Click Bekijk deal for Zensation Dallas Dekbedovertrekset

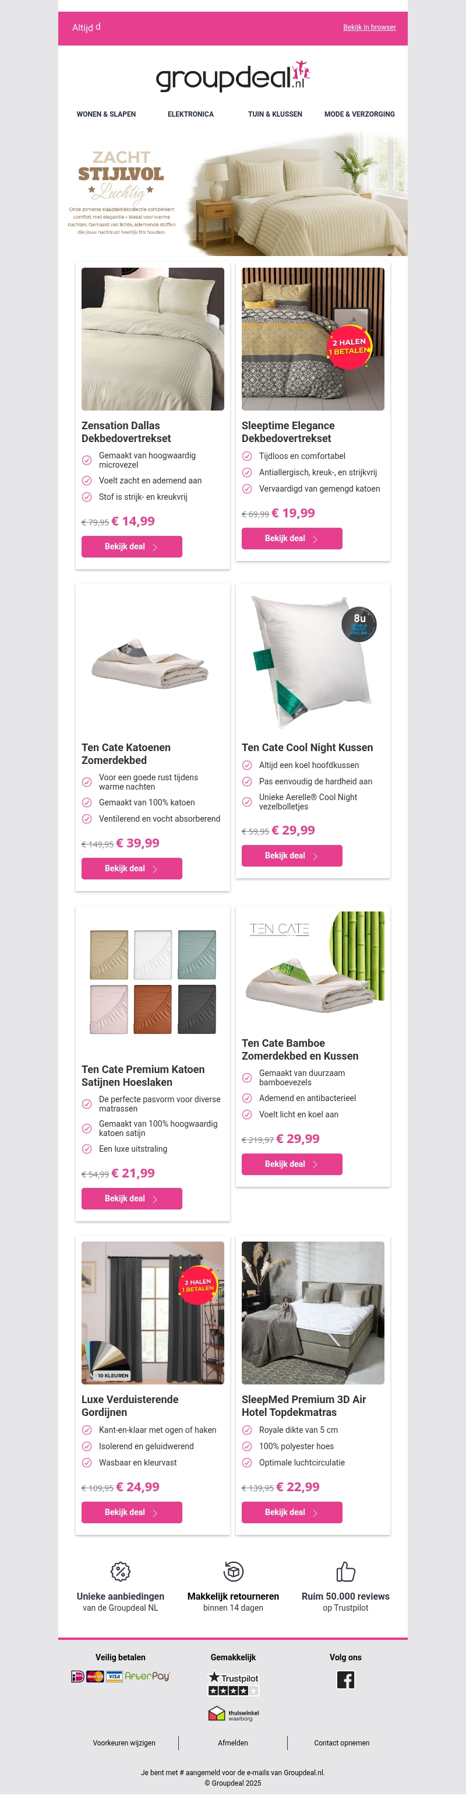(x=132, y=547)
